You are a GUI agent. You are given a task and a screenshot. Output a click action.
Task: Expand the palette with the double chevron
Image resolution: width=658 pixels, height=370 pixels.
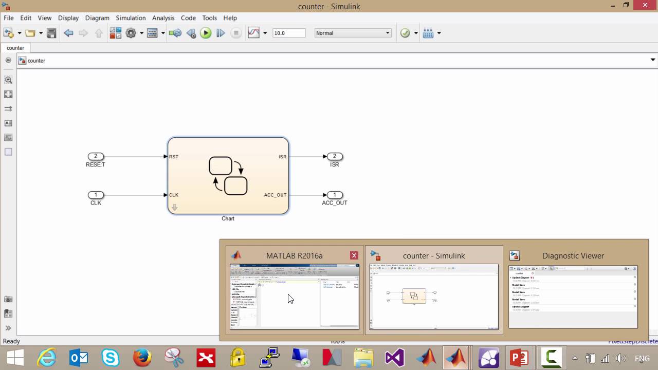(x=8, y=328)
